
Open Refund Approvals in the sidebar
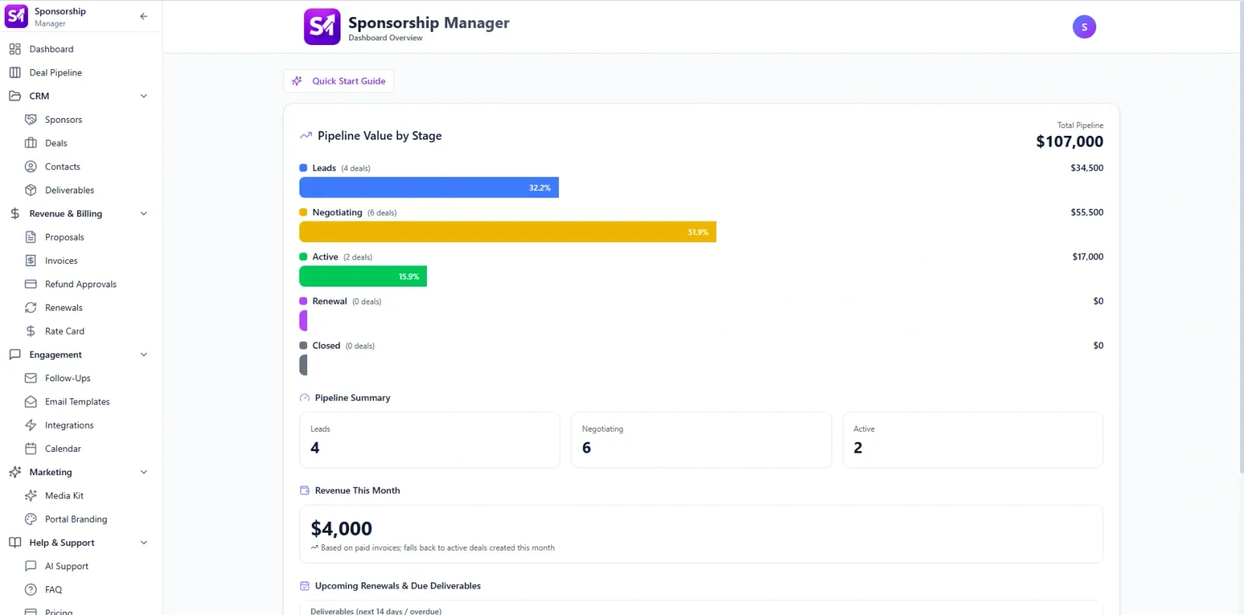(x=80, y=284)
